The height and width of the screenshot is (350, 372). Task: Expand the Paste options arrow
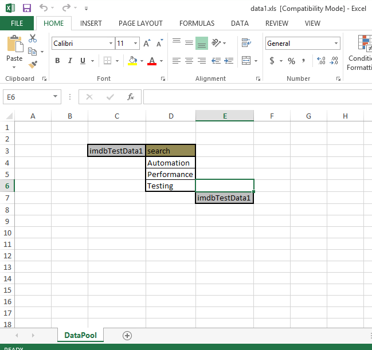pyautogui.click(x=14, y=68)
